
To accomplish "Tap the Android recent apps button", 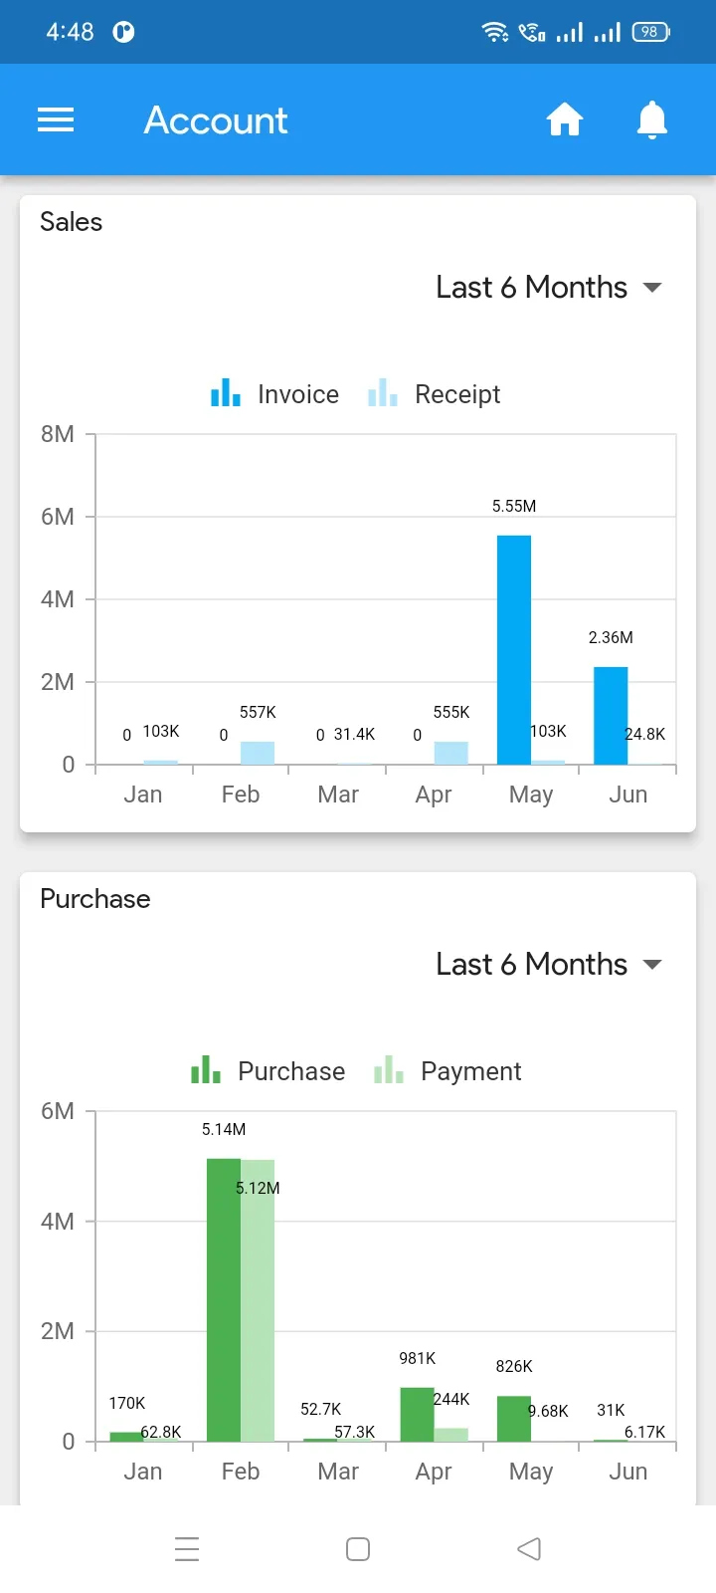I will tap(187, 1549).
